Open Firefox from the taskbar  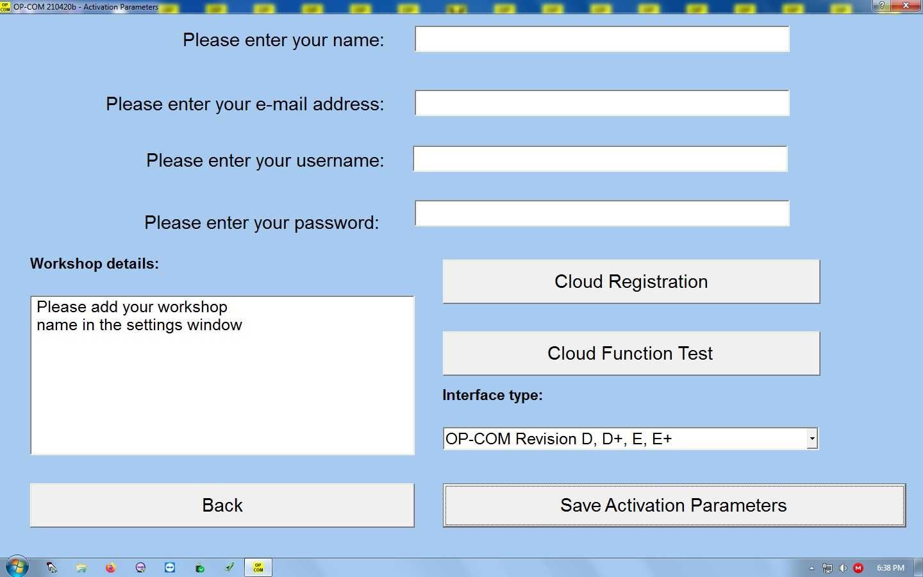(111, 567)
